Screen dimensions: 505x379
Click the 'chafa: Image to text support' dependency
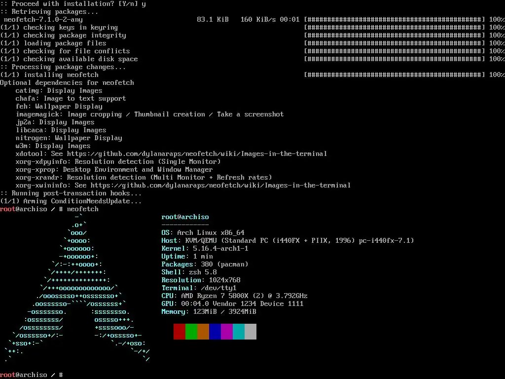(x=71, y=99)
